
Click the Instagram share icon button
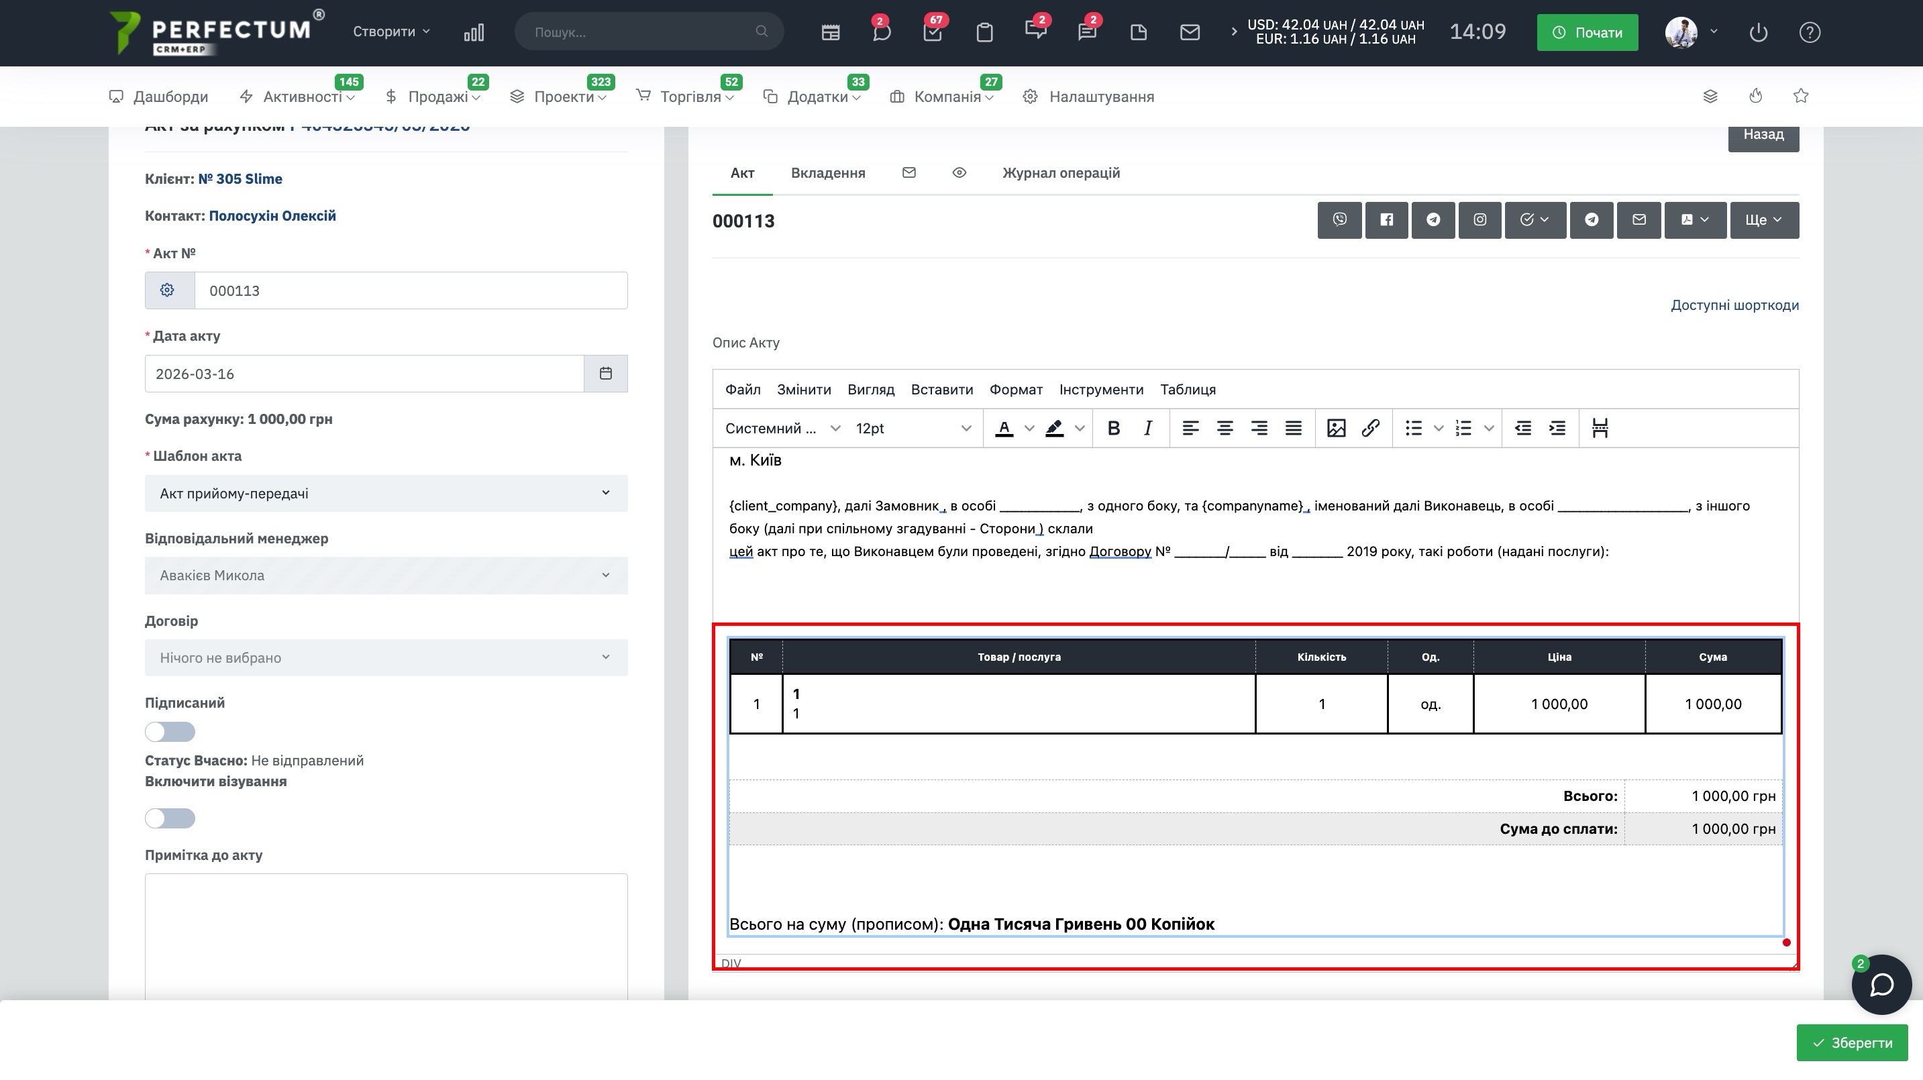pos(1479,219)
